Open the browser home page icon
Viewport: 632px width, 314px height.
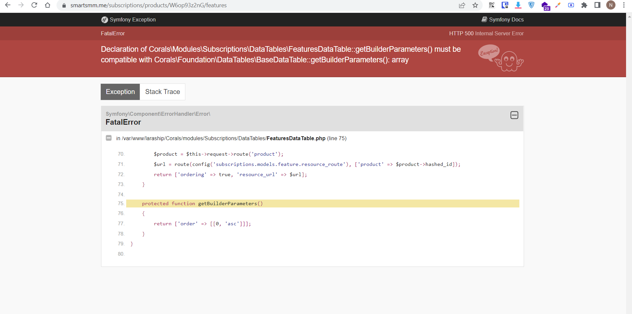(48, 5)
